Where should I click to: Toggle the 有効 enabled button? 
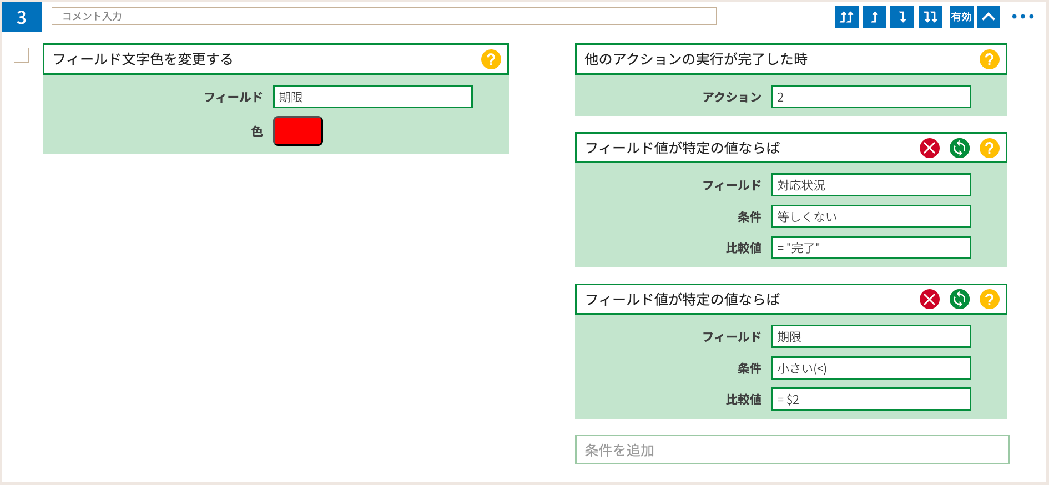tap(961, 17)
